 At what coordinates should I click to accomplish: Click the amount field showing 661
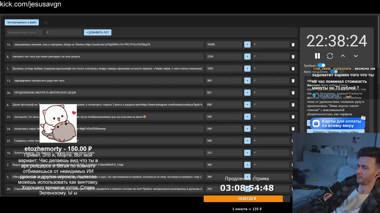click(x=224, y=93)
